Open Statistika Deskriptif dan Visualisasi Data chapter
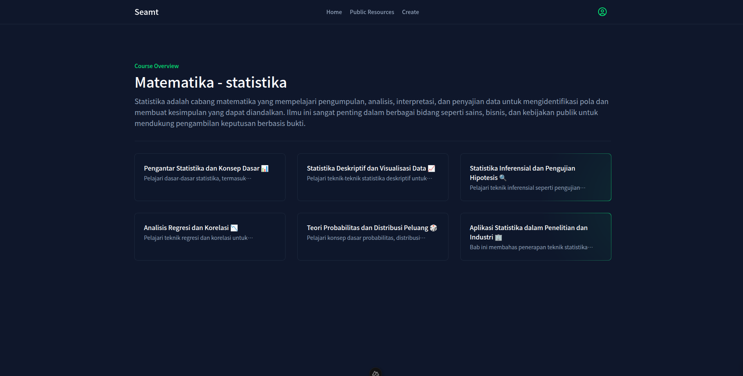The width and height of the screenshot is (743, 376). 366,169
